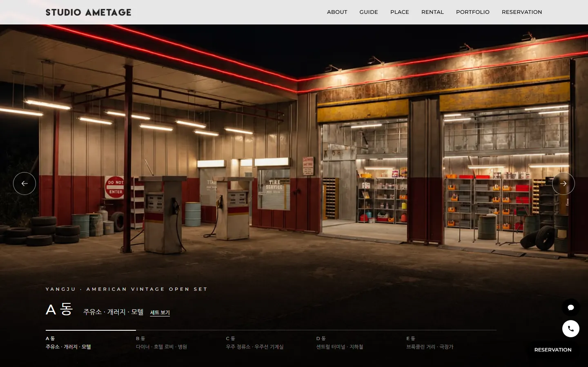The width and height of the screenshot is (588, 367).
Task: Open the chat bubble icon
Action: point(571,307)
